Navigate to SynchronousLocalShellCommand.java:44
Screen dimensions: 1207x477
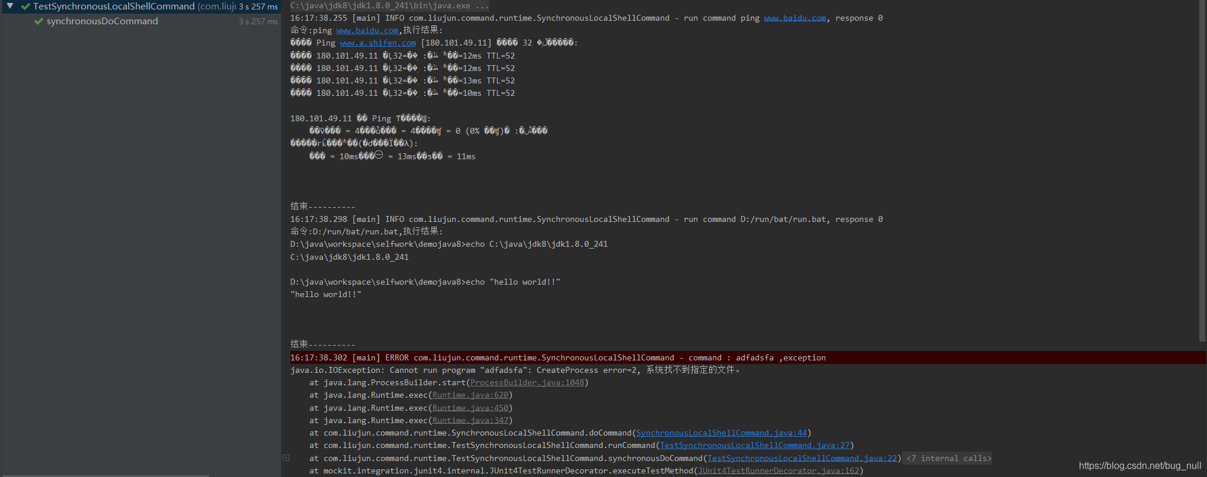[x=721, y=433]
